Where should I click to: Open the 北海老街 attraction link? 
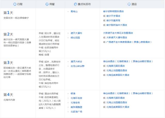pyautogui.click(x=75, y=103)
